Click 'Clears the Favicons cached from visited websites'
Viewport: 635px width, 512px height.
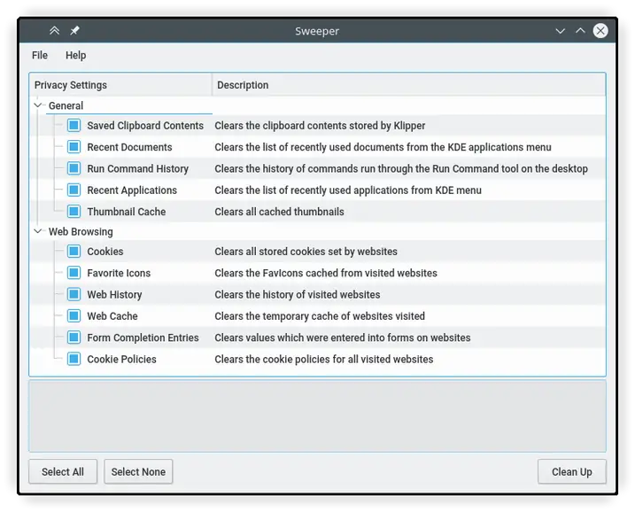click(x=326, y=273)
